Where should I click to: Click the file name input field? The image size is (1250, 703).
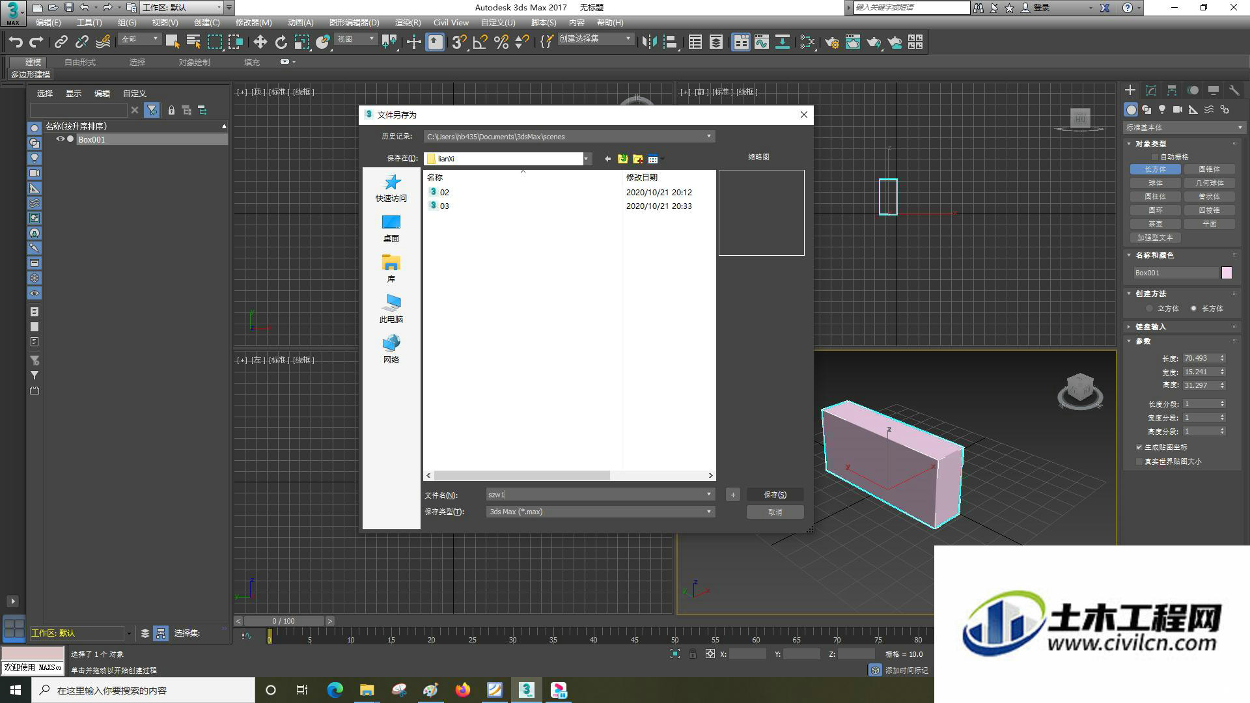coord(596,495)
